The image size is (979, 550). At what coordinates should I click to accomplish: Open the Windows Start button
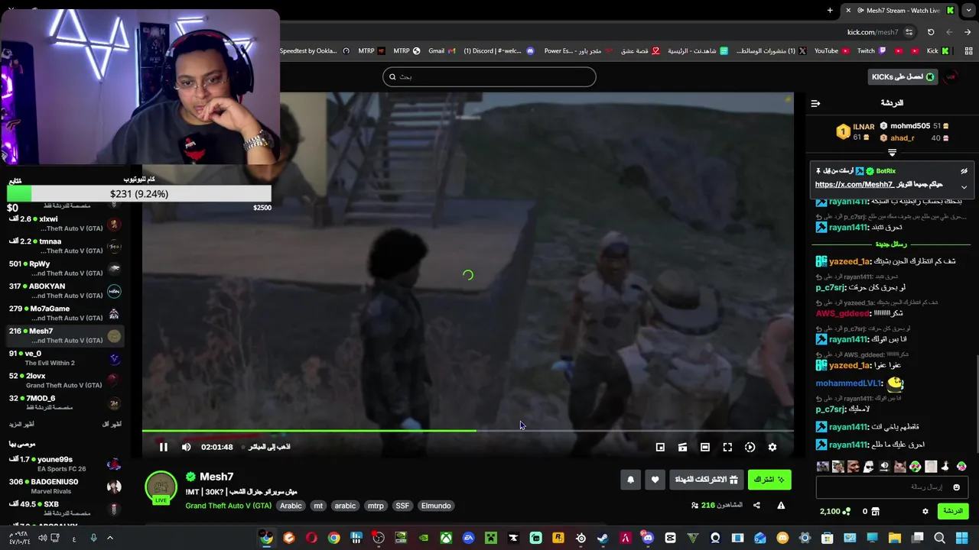click(x=962, y=539)
